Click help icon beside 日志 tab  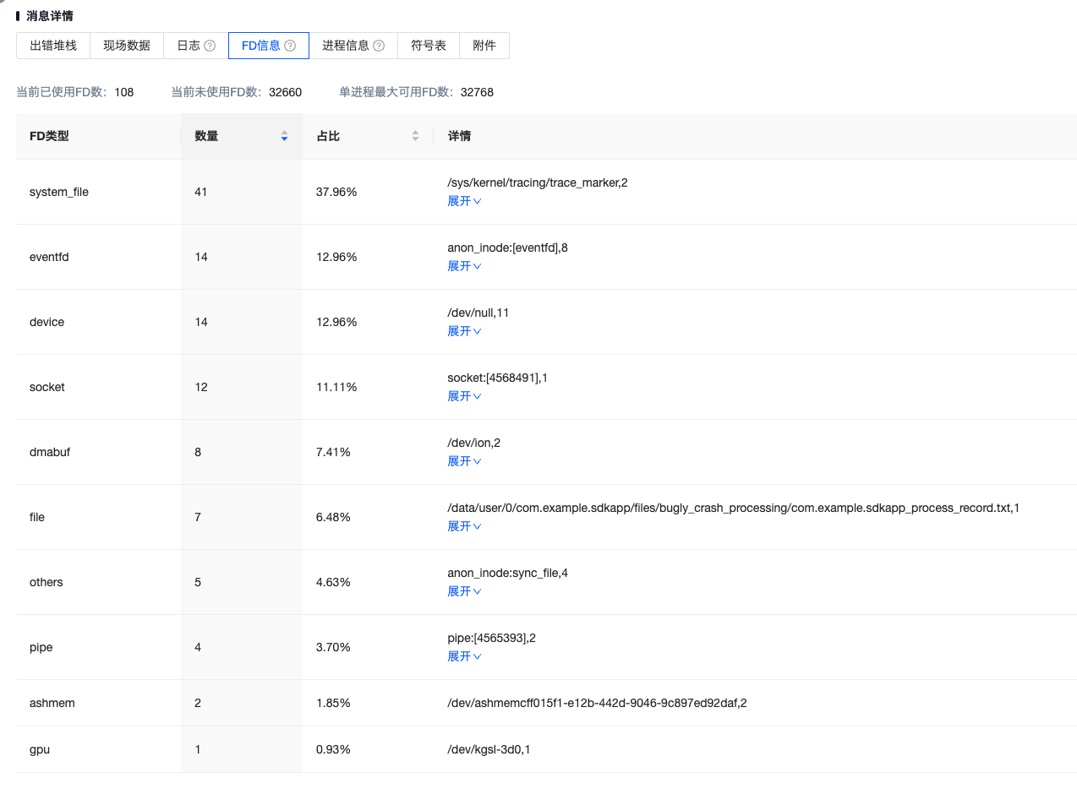pos(210,46)
